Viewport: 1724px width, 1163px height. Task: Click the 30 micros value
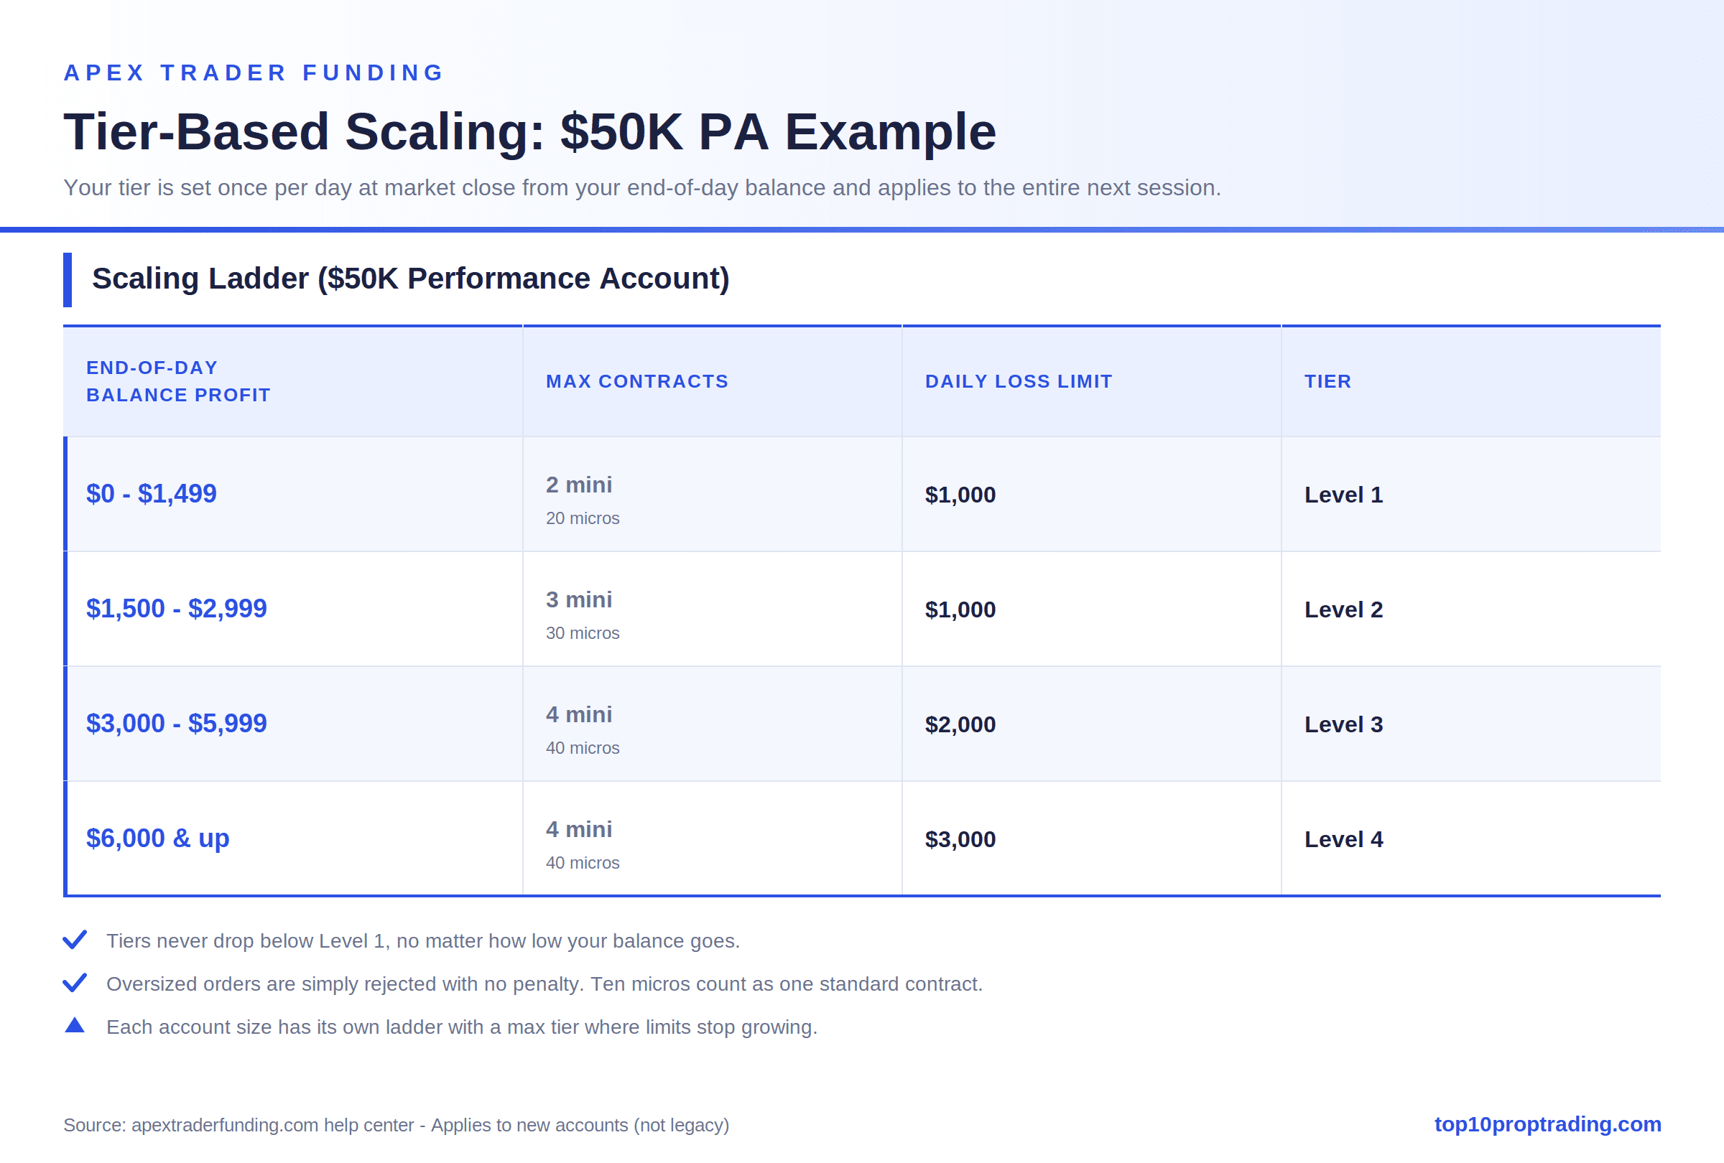click(x=583, y=633)
